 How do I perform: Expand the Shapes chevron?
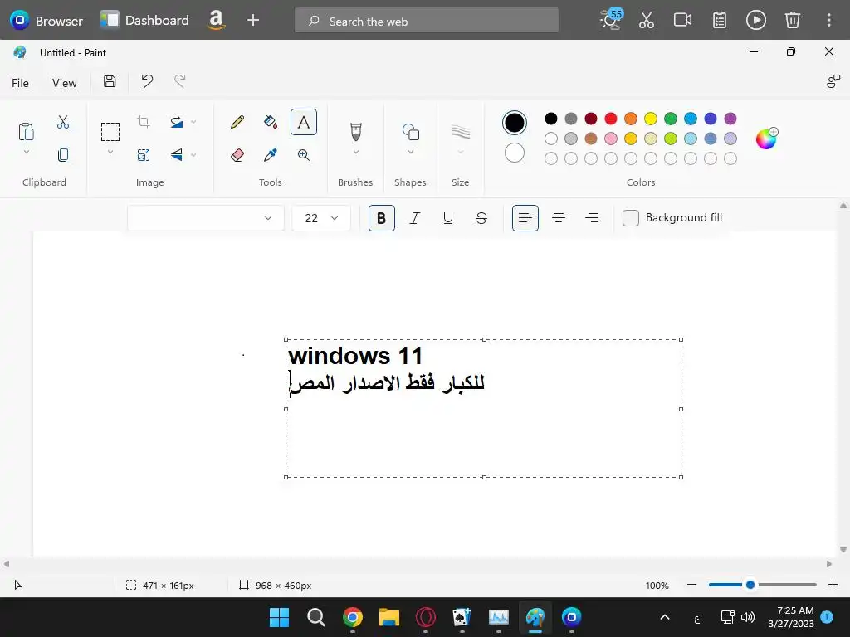(x=410, y=153)
